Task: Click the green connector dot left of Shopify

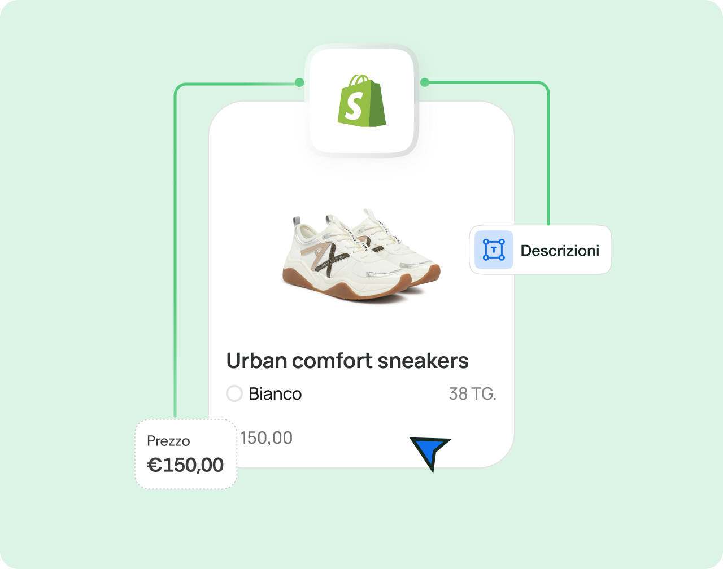Action: pos(299,83)
